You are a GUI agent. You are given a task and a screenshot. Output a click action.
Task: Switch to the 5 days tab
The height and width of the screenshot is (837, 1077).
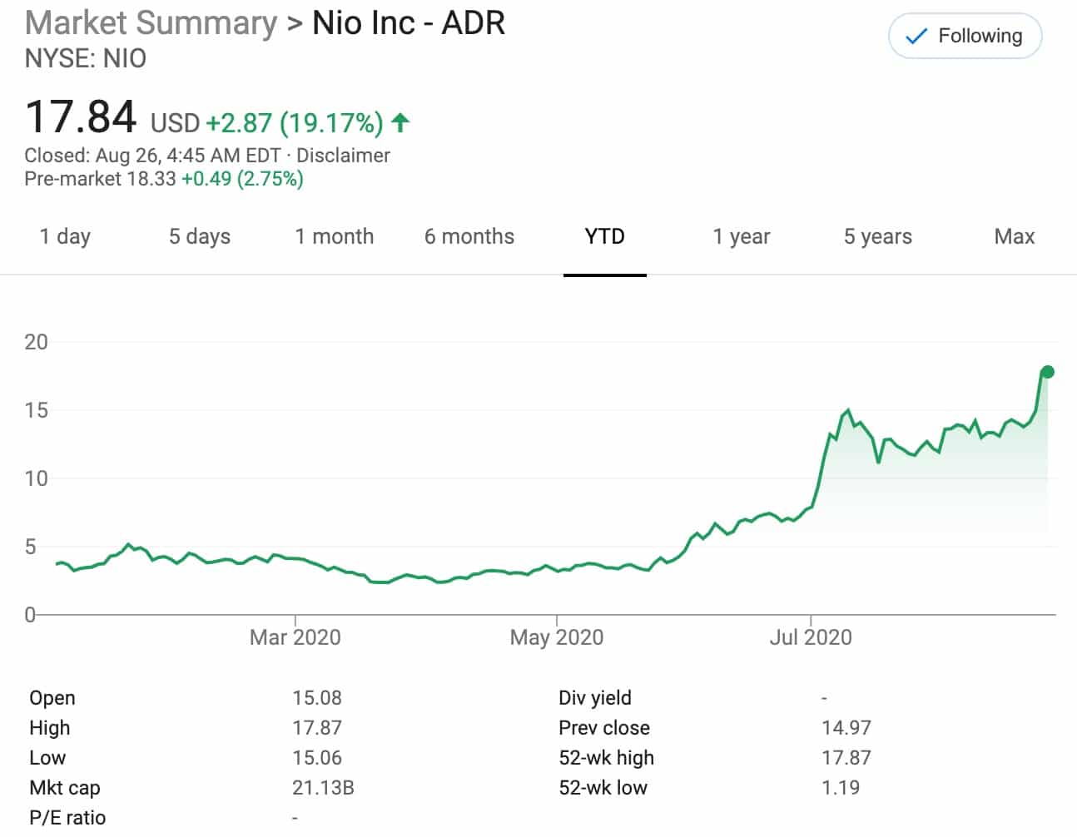pyautogui.click(x=200, y=237)
